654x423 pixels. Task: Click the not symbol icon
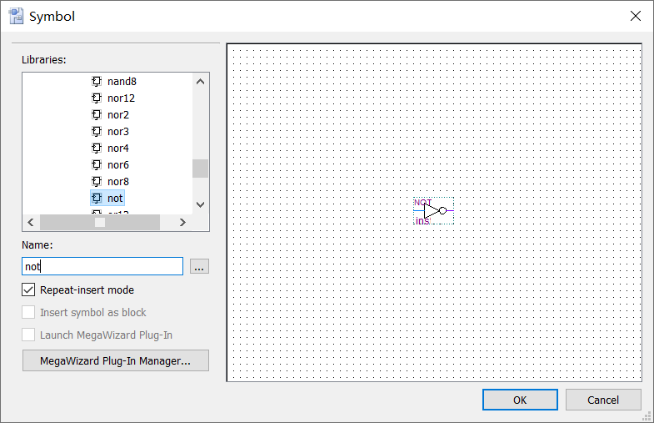(97, 199)
